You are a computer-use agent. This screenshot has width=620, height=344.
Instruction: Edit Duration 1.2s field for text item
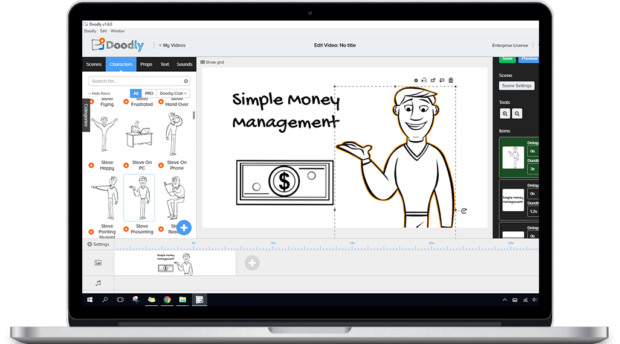[533, 211]
